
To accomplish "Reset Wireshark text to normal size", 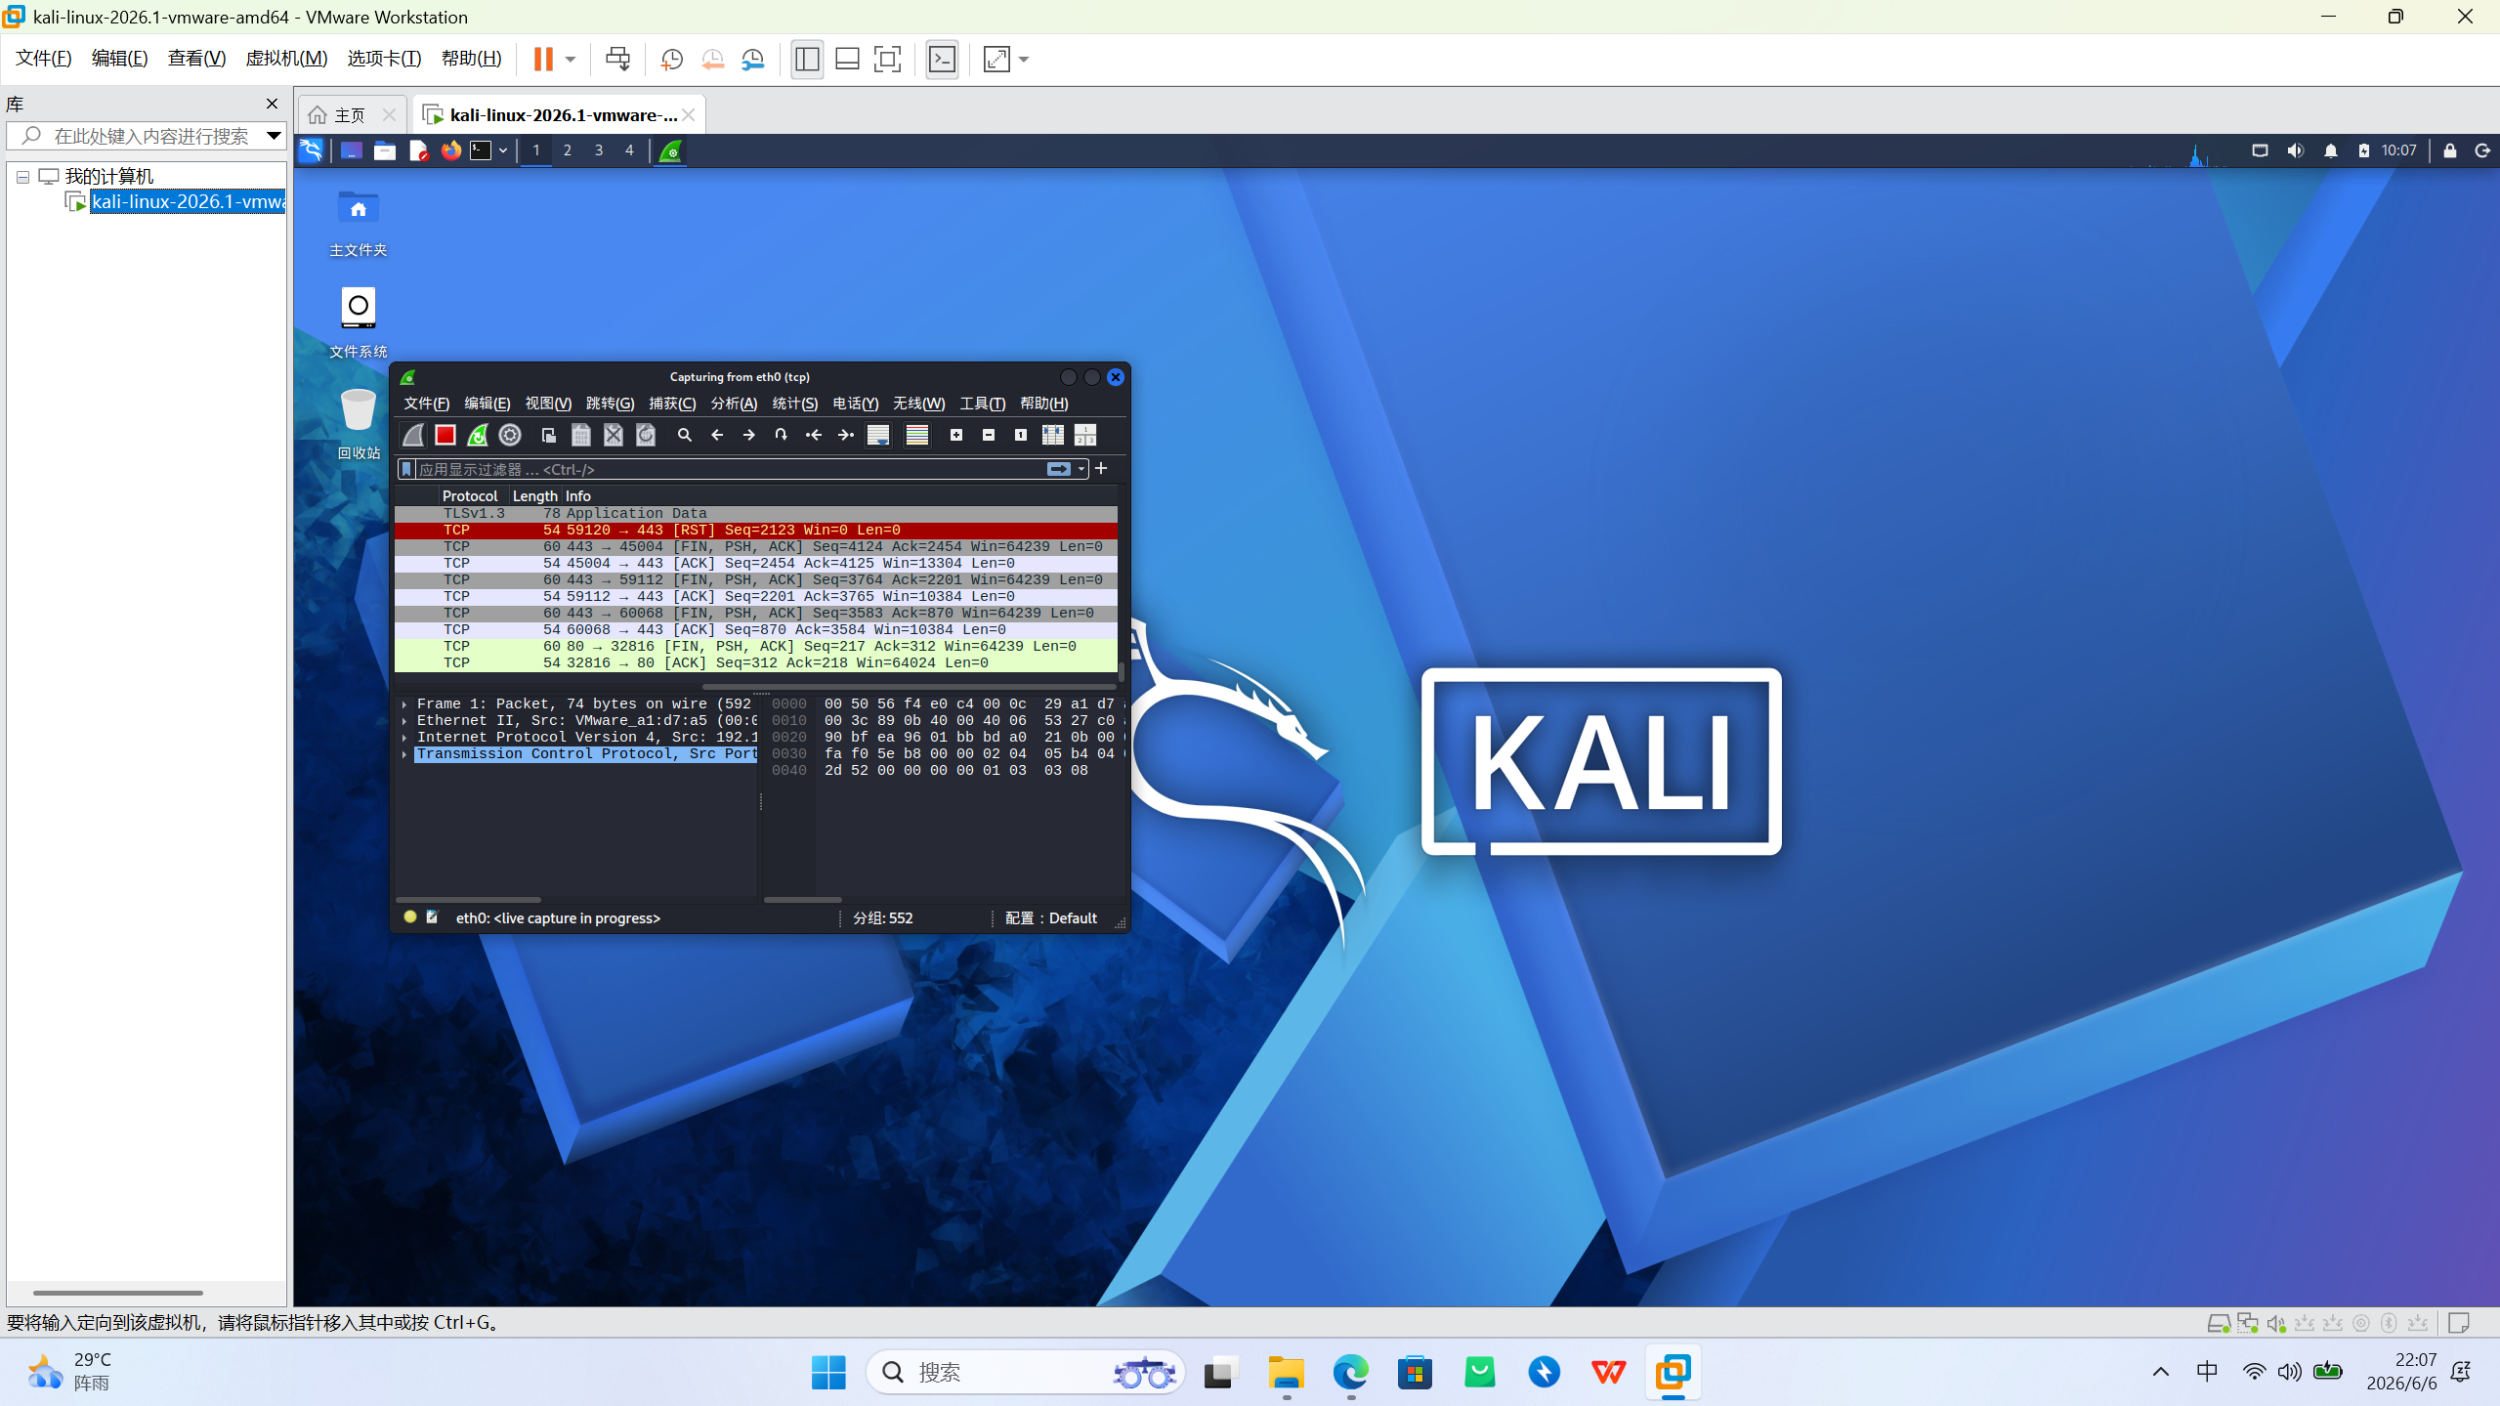I will click(x=1021, y=435).
